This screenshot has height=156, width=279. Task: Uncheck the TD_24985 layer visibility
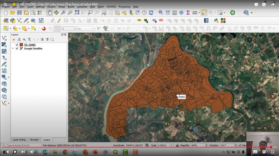pos(17,45)
